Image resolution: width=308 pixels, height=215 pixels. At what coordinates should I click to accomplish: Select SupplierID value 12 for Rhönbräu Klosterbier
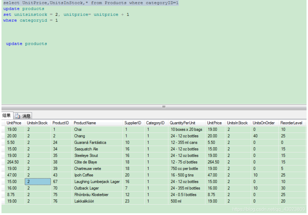point(134,194)
